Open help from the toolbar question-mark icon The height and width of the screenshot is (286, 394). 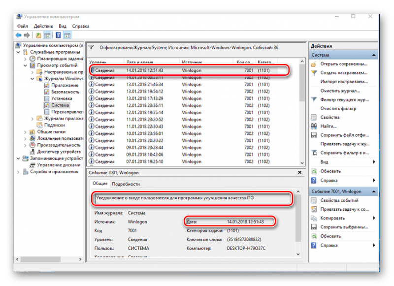58,35
